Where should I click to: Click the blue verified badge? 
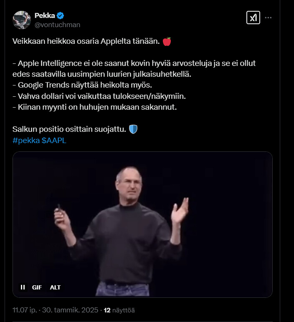click(60, 15)
